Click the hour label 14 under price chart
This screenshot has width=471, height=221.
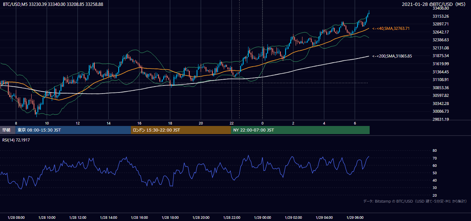[108, 123]
